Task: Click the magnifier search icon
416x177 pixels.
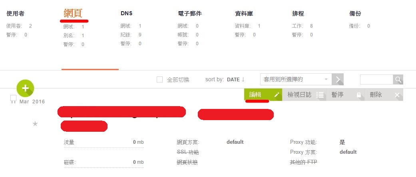Action: (x=398, y=79)
